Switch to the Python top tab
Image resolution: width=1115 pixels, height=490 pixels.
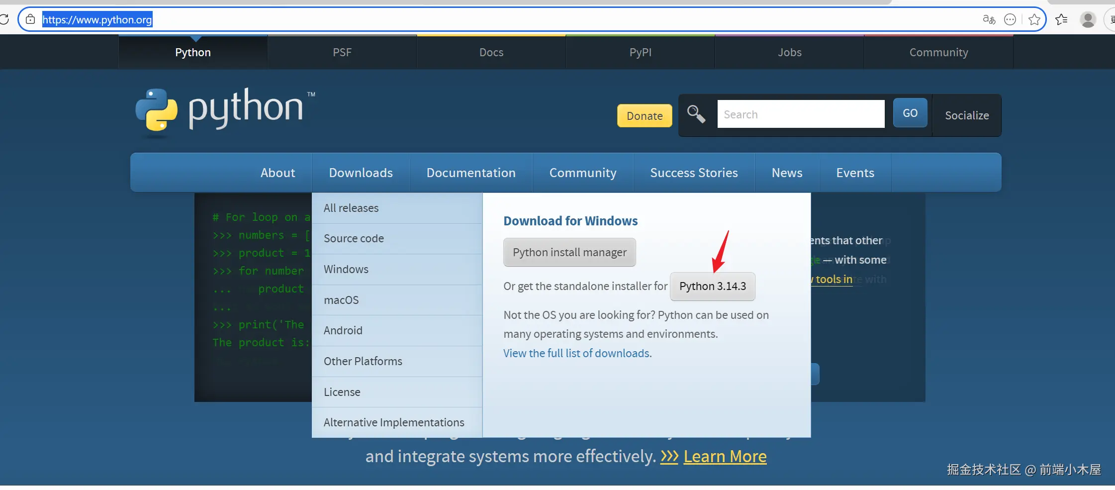click(193, 52)
